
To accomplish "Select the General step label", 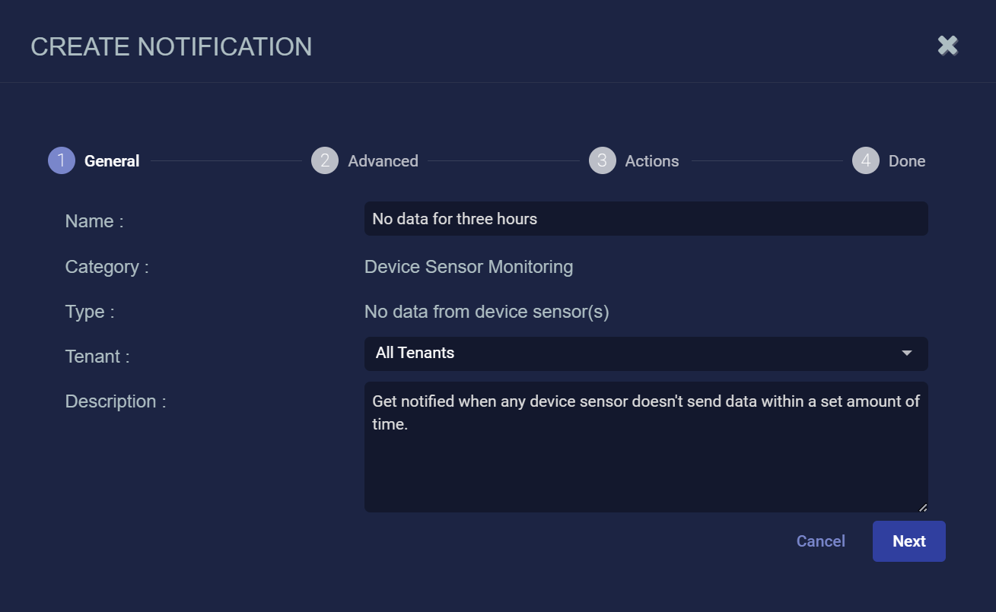I will pyautogui.click(x=112, y=161).
